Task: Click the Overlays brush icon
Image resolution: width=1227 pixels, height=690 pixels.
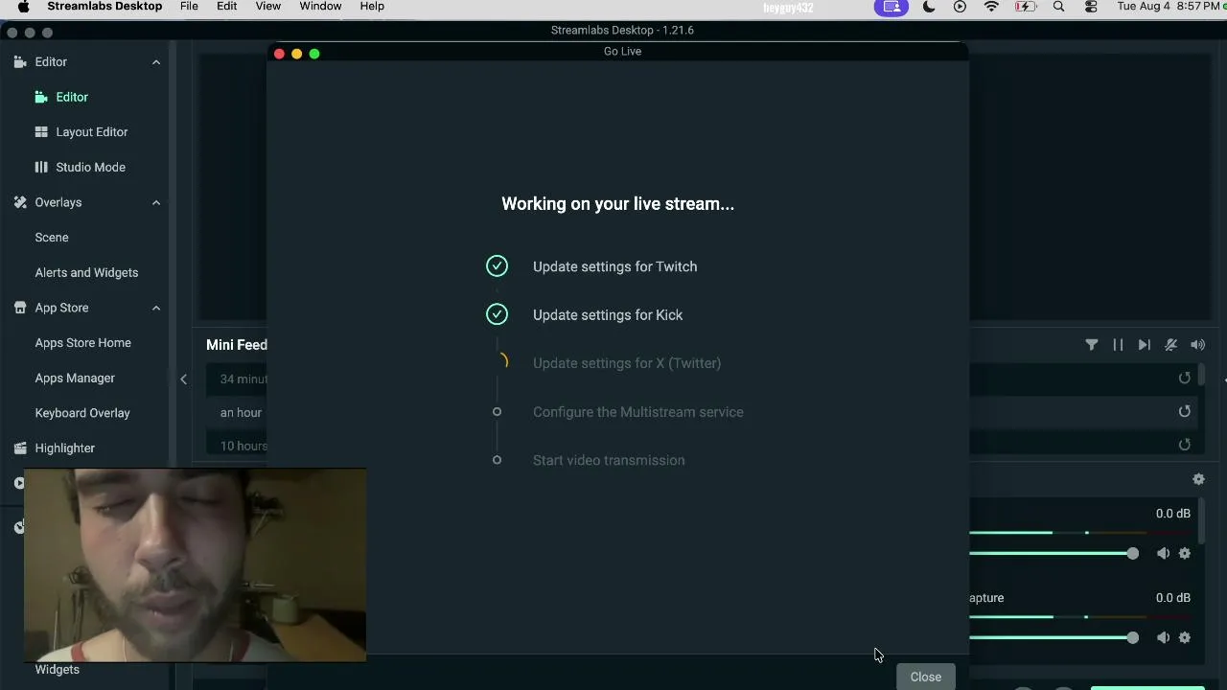Action: tap(19, 202)
